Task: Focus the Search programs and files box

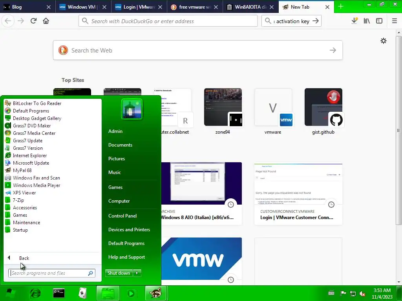Action: coord(51,273)
